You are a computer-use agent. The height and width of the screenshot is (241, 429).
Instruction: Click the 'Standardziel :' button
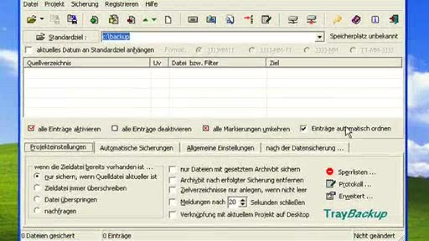61,37
